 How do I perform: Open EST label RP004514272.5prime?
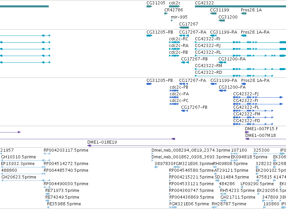66,164
